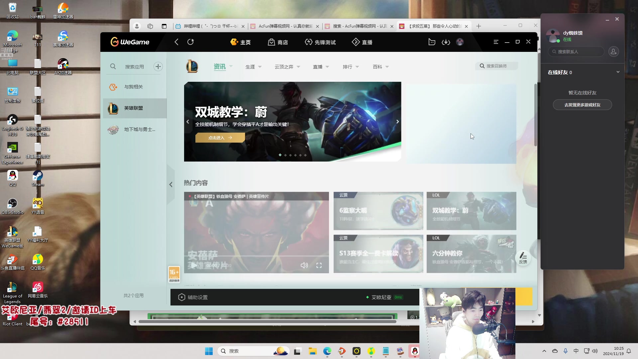Click the 点击进入 banner button

(x=220, y=138)
